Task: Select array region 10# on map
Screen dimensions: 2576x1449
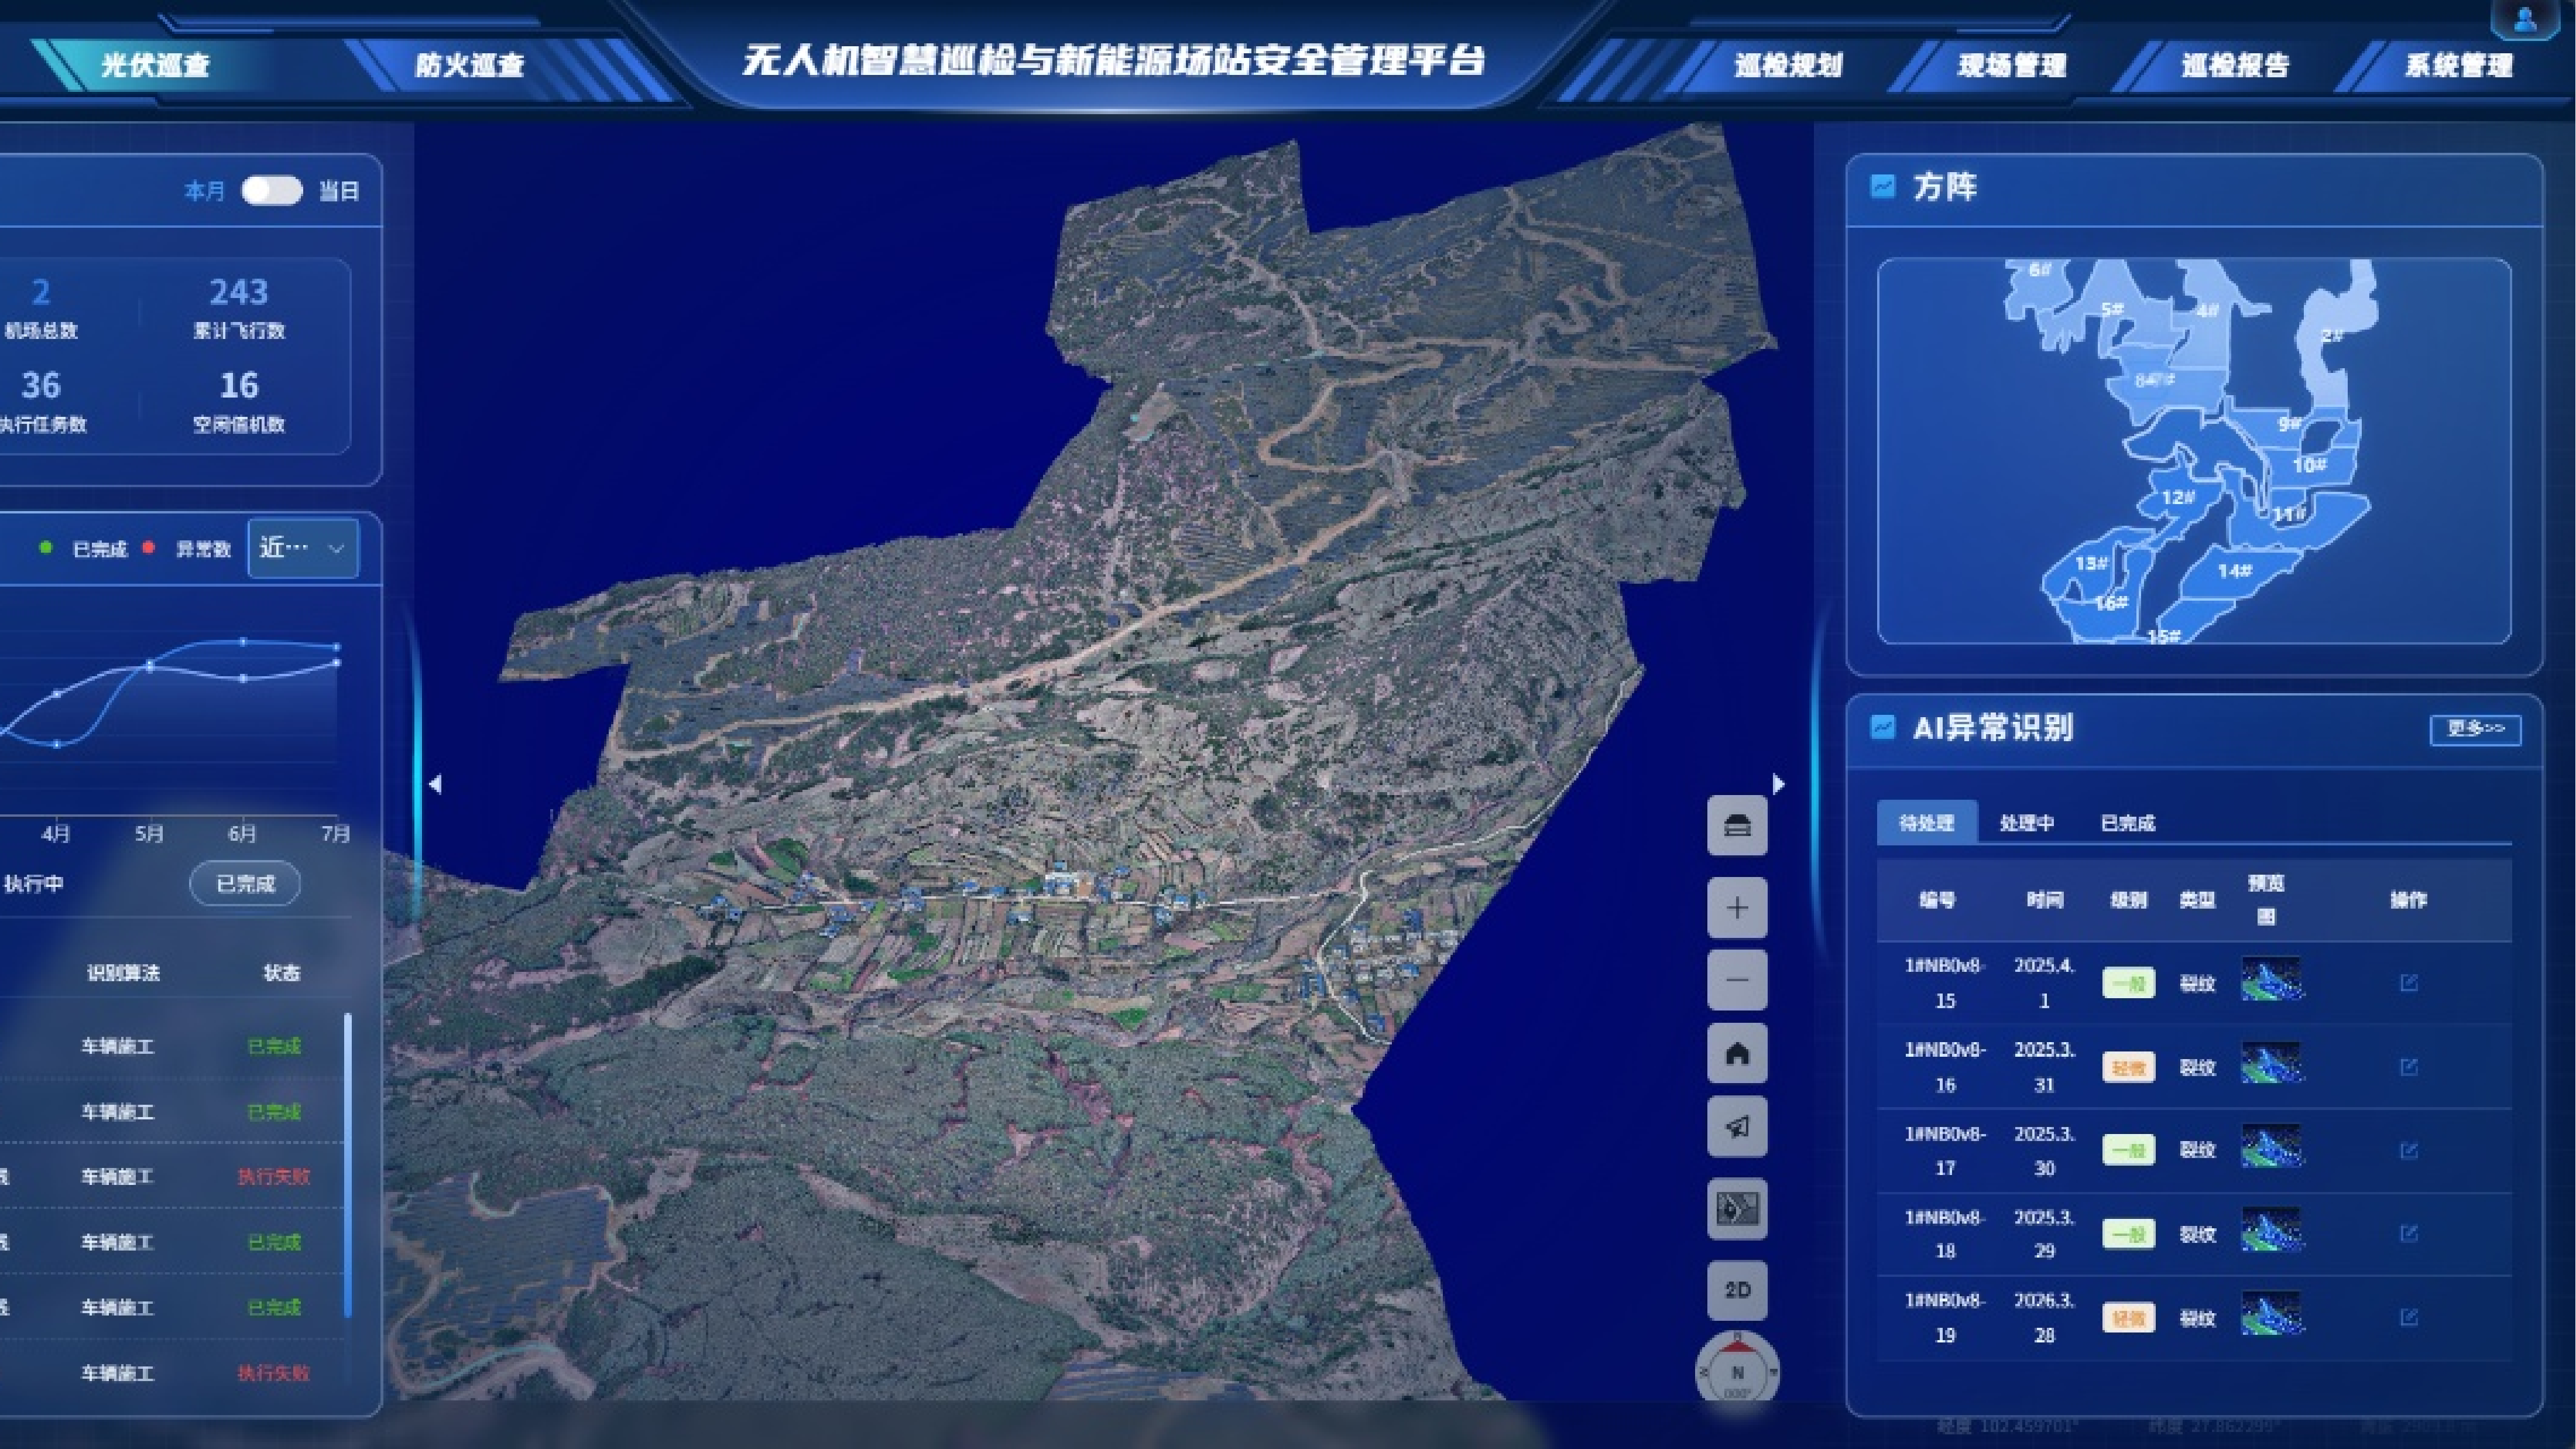Action: [2309, 465]
